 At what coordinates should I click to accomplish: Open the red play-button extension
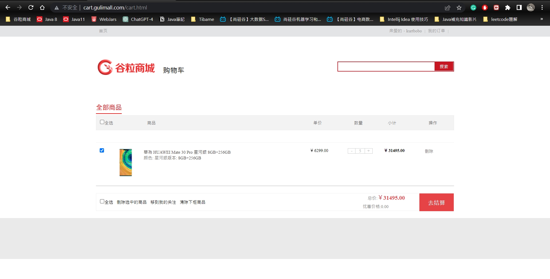(496, 8)
